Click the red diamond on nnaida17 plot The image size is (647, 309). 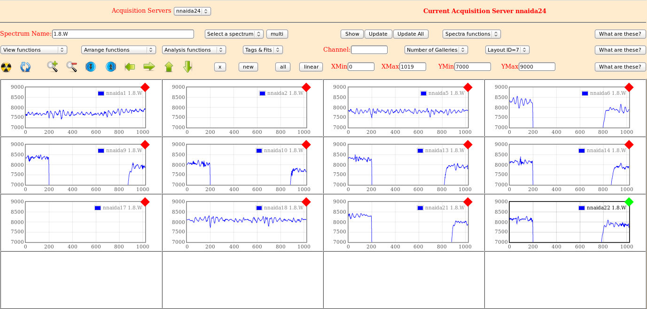(145, 202)
